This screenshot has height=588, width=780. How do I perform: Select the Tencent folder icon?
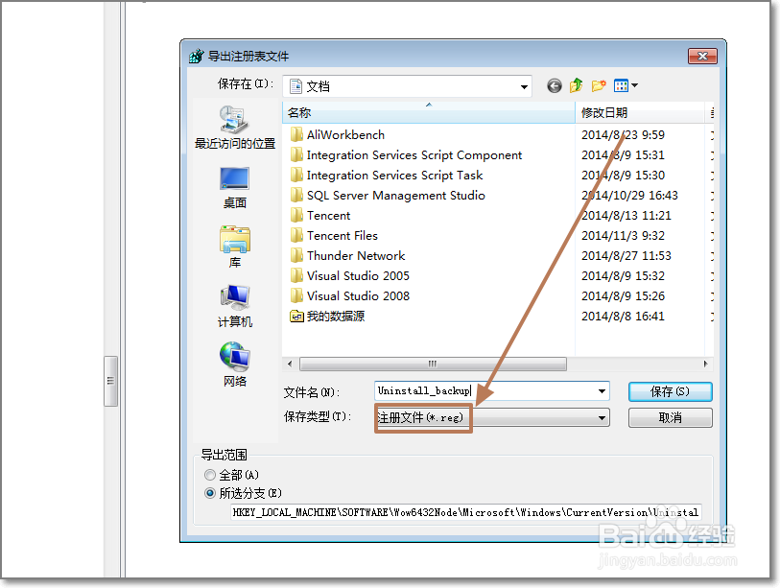point(296,216)
